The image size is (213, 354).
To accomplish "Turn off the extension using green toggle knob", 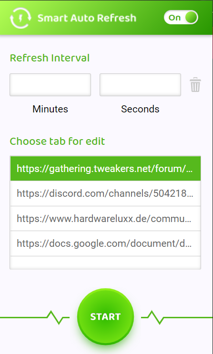I will tap(191, 17).
